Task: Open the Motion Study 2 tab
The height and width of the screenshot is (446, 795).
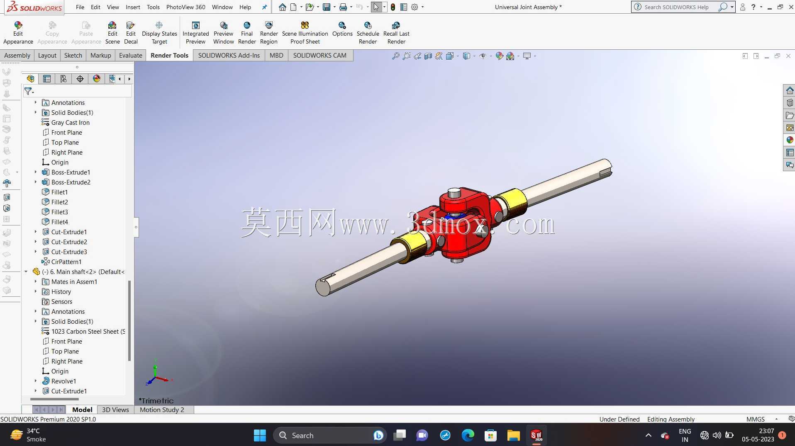Action: point(162,410)
